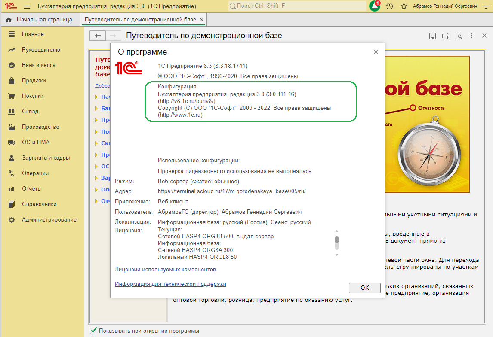Screen dimensions: 493x337
Task: Open the three-dot more actions menu
Action: pyautogui.click(x=471, y=36)
